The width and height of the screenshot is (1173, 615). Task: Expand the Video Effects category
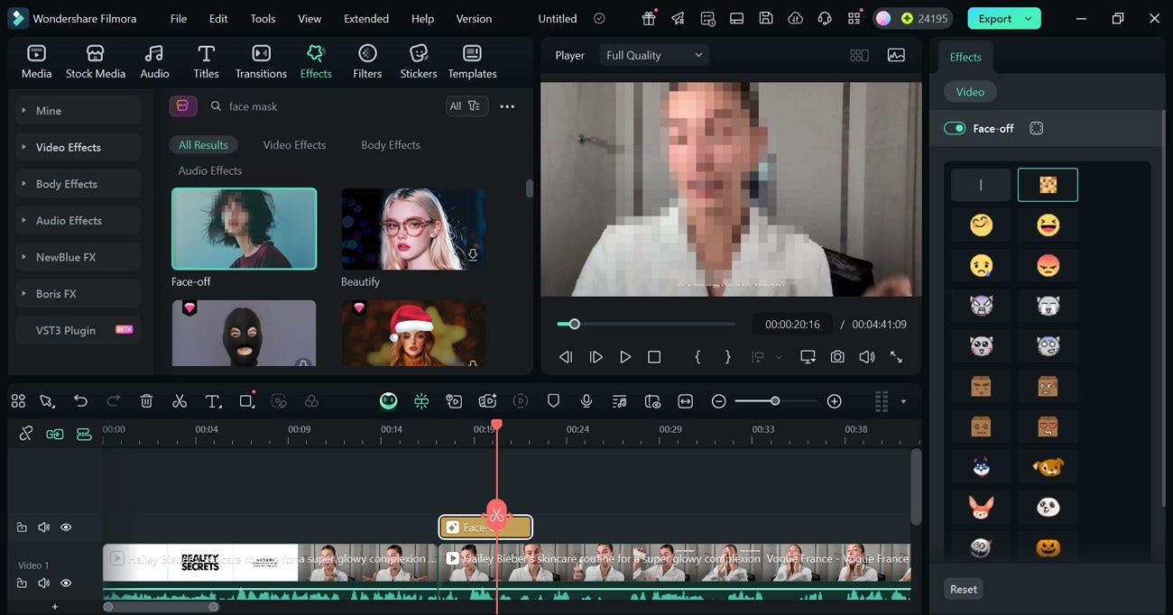coord(79,147)
